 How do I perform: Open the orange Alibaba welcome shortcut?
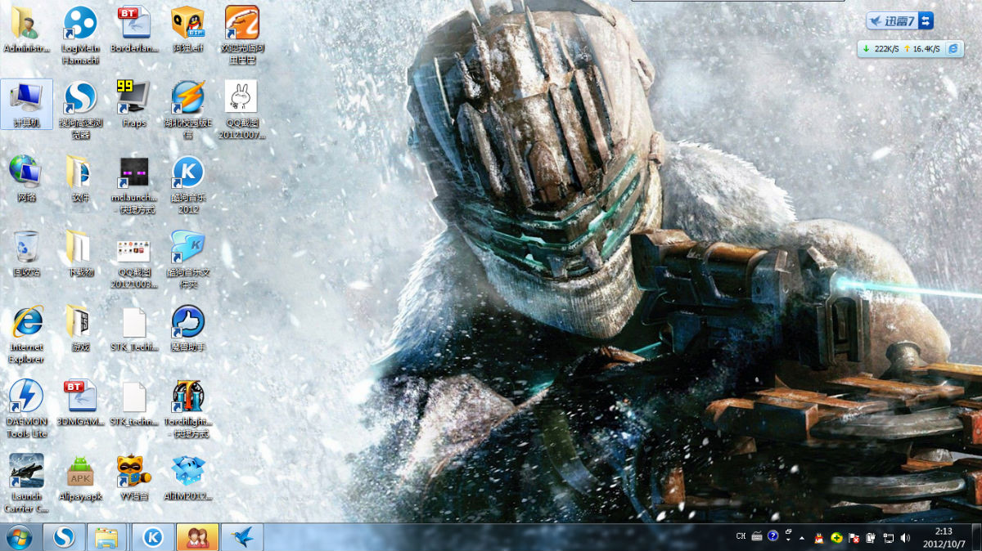pos(241,35)
